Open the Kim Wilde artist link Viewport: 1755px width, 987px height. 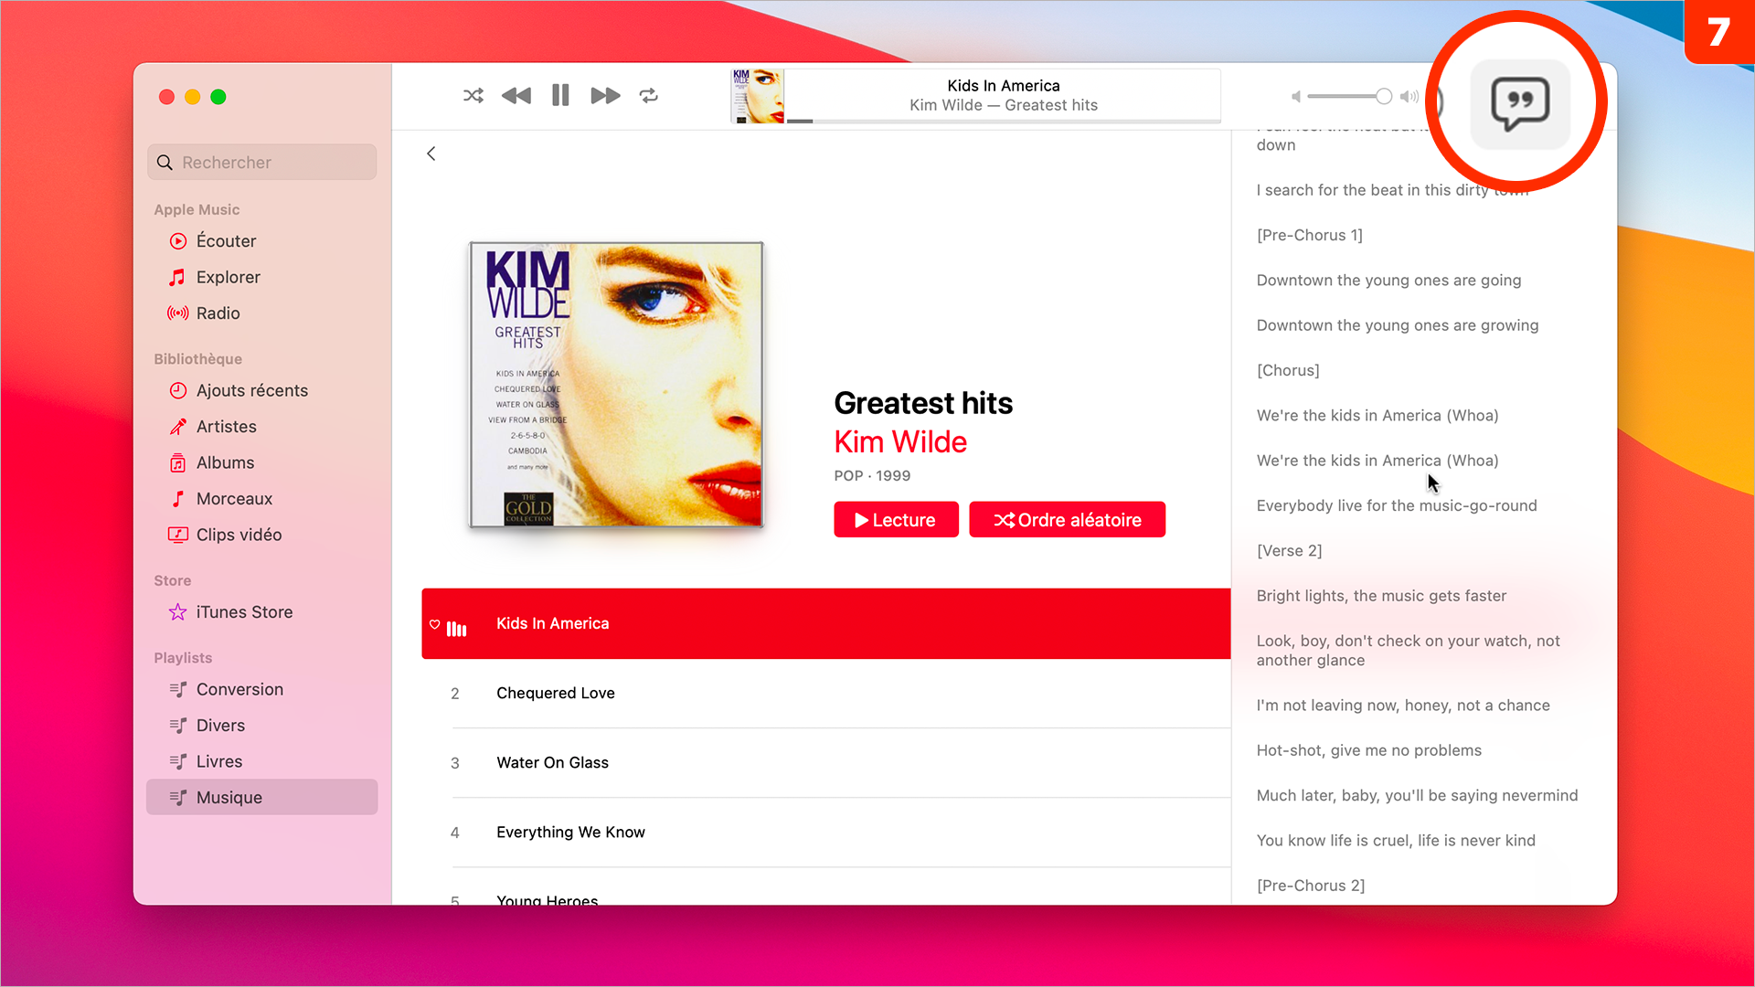pos(900,442)
